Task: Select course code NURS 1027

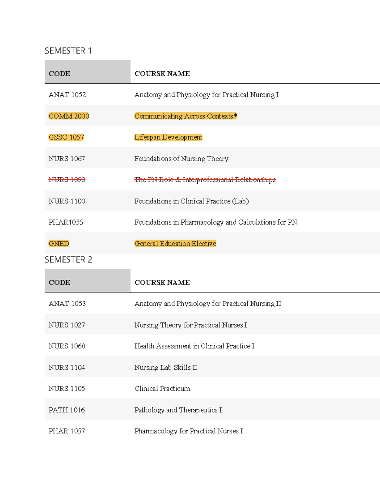Action: tap(66, 325)
